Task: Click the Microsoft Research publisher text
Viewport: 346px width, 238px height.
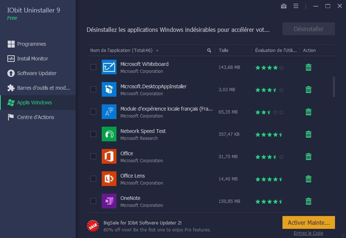Action: (x=139, y=138)
